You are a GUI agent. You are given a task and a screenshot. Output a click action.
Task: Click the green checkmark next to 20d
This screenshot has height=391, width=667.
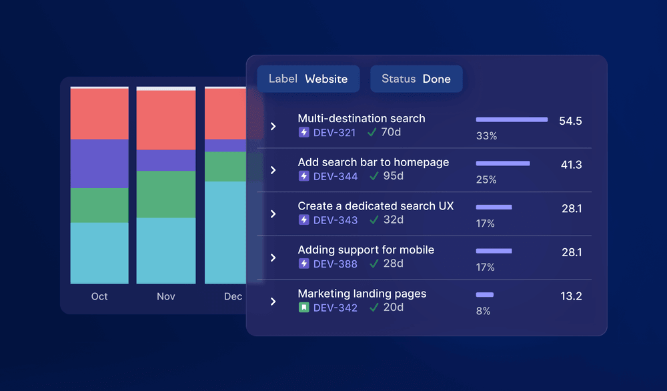click(373, 308)
